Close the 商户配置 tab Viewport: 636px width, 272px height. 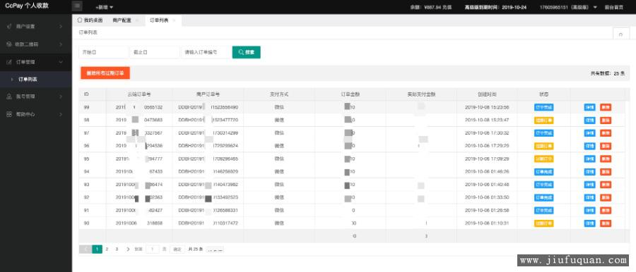136,20
